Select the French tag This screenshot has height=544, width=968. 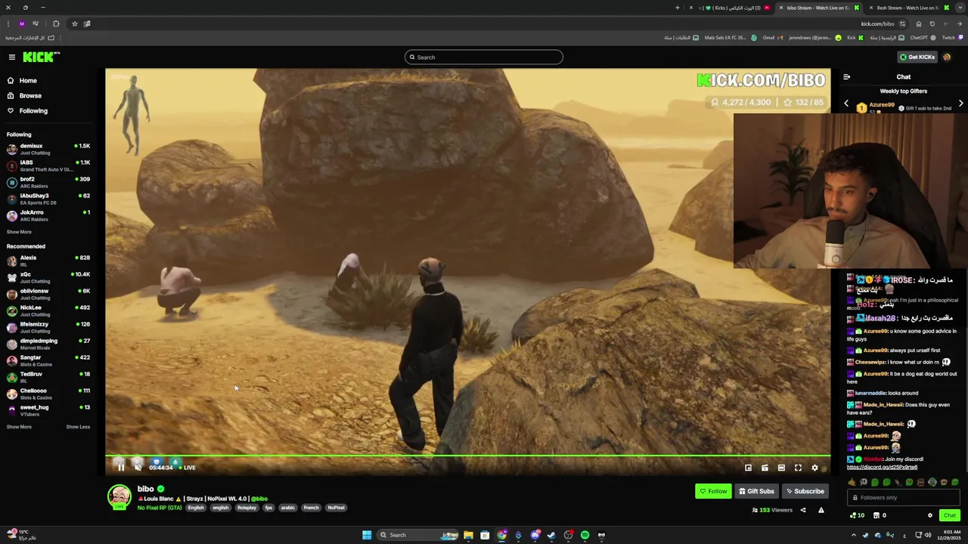tap(311, 508)
